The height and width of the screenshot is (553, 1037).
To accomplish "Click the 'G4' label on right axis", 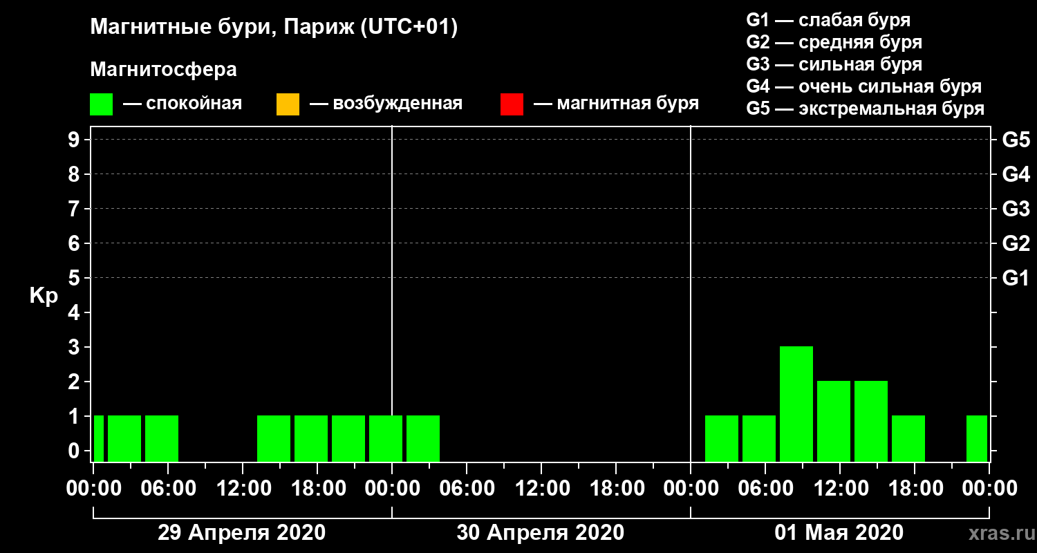I will tap(1016, 174).
